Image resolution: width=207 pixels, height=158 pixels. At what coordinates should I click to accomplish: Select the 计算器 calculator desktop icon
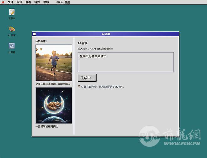12,46
